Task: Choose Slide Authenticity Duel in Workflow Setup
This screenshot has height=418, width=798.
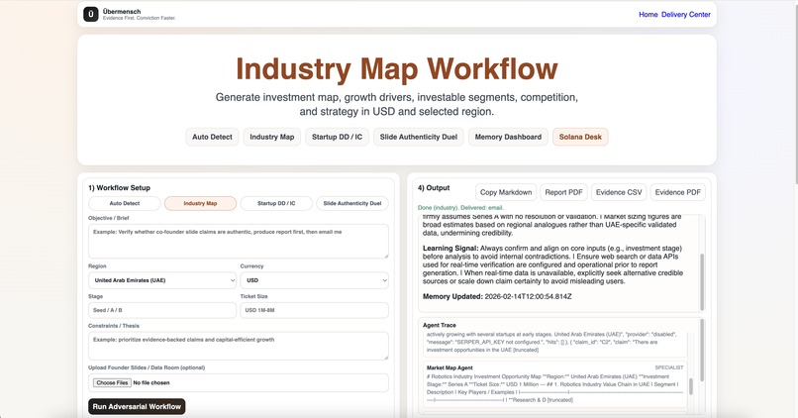Action: 352,203
